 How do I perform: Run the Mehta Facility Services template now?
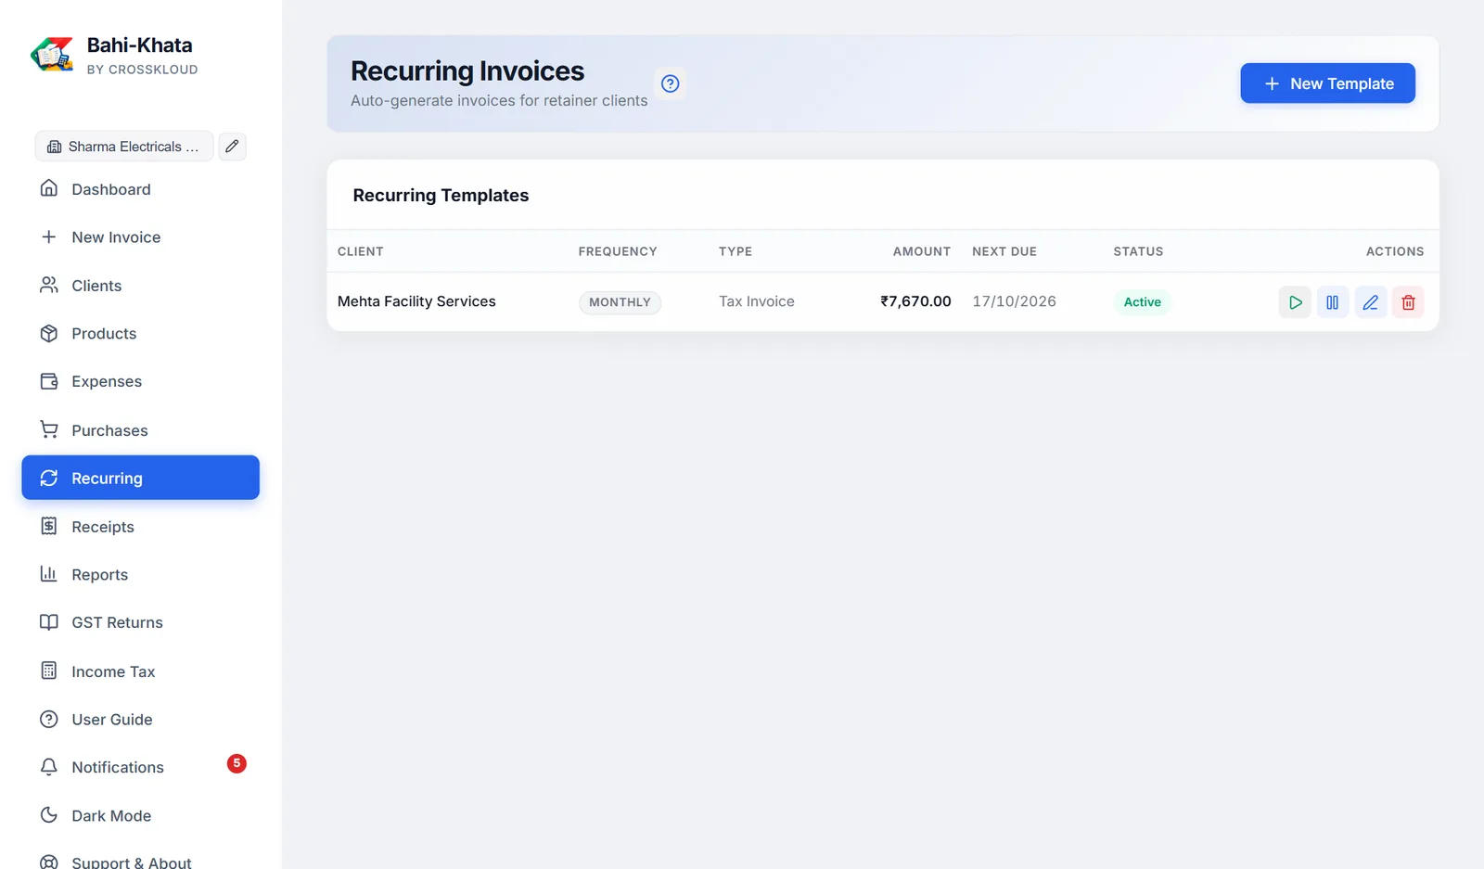coord(1295,302)
